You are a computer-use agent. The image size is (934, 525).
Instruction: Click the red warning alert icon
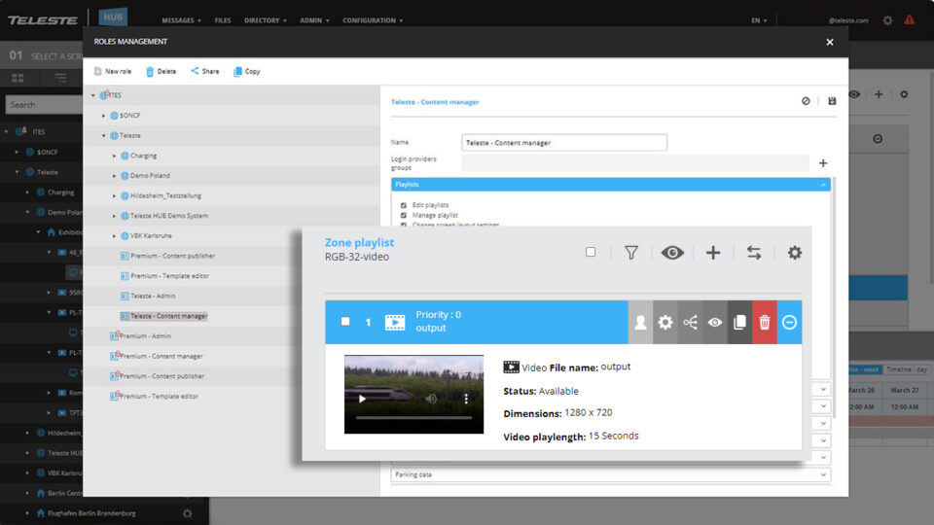pyautogui.click(x=910, y=19)
